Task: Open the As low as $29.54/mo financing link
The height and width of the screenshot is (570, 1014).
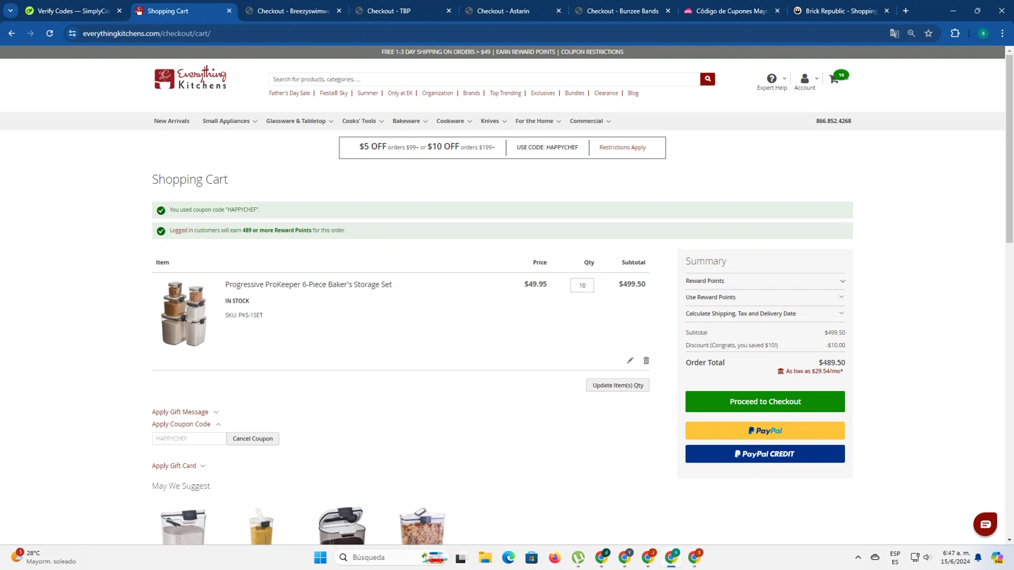Action: click(x=811, y=371)
